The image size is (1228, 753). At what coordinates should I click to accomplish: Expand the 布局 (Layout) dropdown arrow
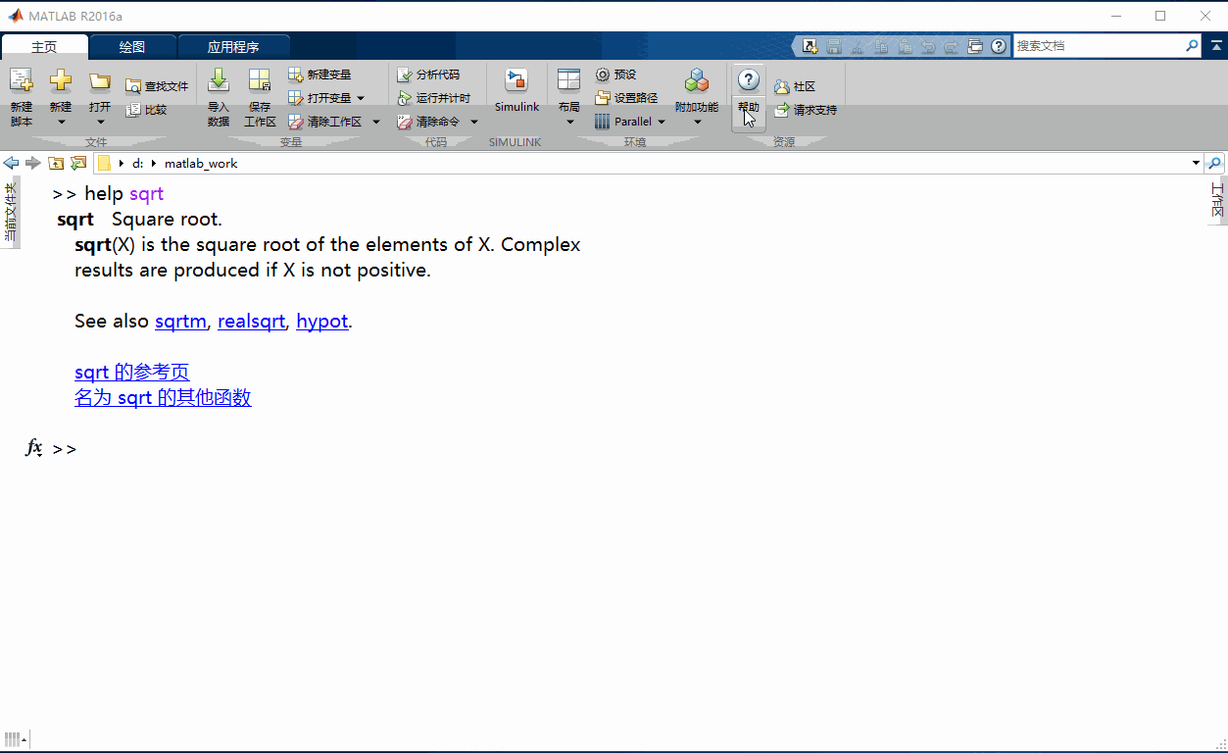tap(569, 123)
